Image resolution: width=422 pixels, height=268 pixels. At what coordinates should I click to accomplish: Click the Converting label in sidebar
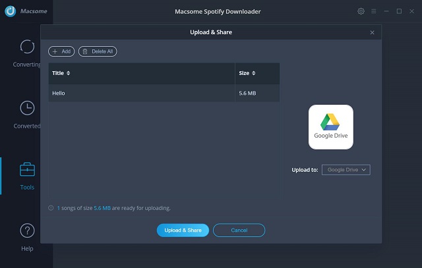[26, 65]
